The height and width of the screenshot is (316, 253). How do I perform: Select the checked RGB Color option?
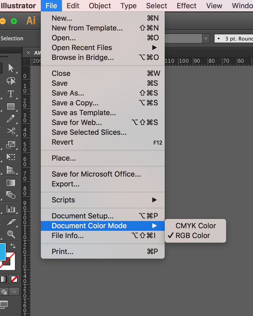click(x=195, y=235)
